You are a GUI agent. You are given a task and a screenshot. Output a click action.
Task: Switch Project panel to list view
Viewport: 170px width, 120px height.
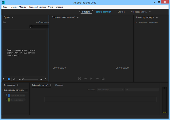coord(4,79)
